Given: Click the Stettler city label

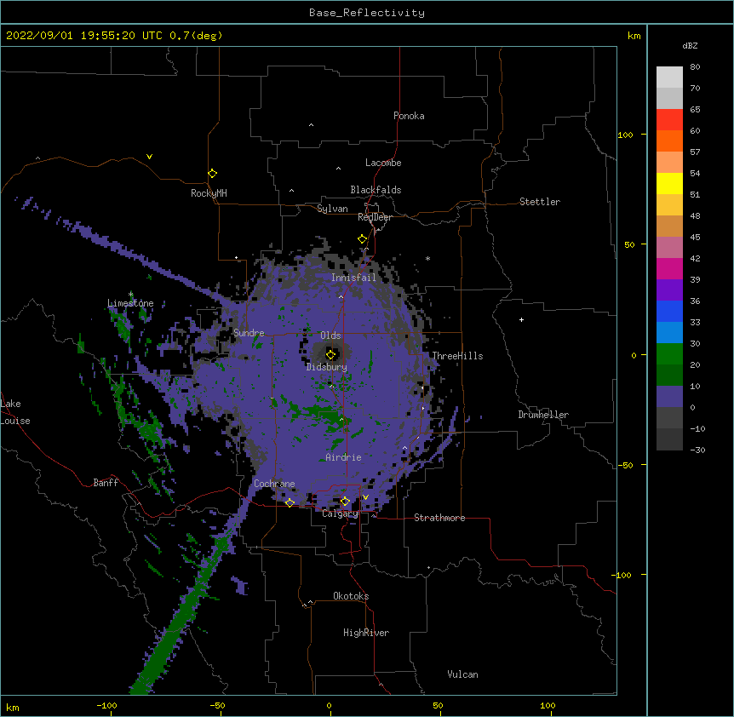Looking at the screenshot, I should [540, 202].
